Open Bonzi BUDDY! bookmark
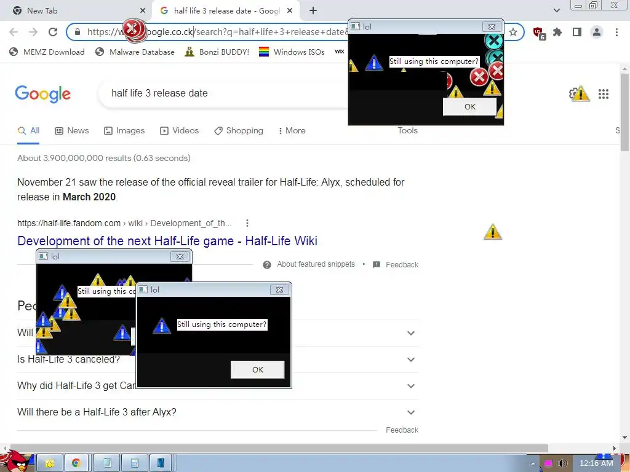Viewport: 630px width, 472px height. (217, 52)
